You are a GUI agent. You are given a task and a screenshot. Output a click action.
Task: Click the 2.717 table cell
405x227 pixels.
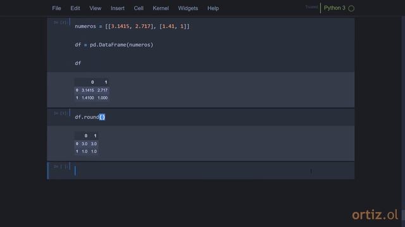tap(103, 90)
